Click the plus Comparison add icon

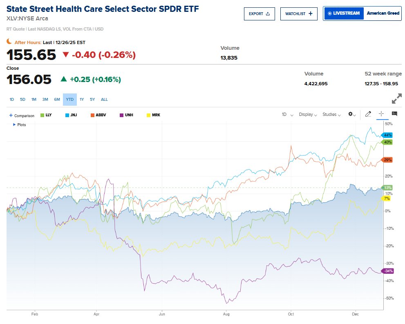coord(11,115)
